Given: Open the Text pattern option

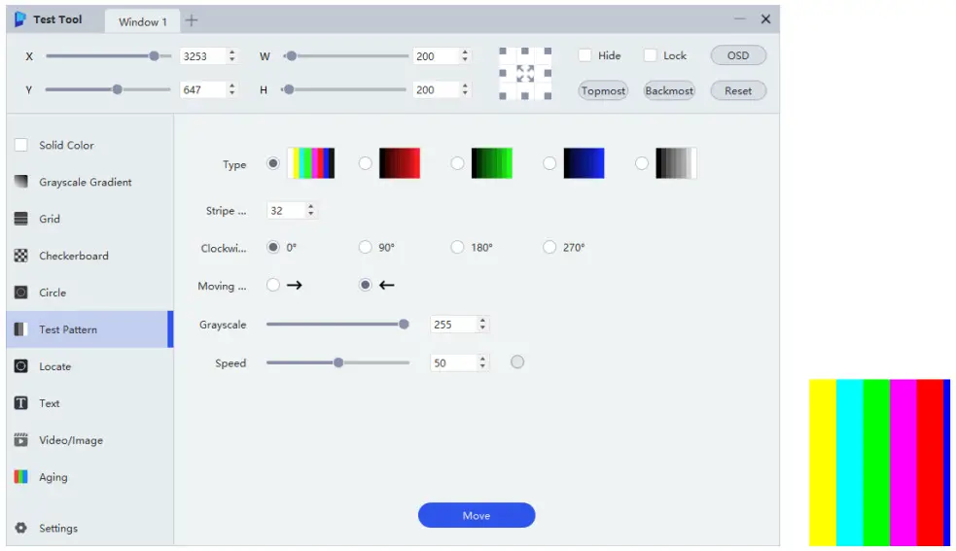Looking at the screenshot, I should click(x=89, y=403).
